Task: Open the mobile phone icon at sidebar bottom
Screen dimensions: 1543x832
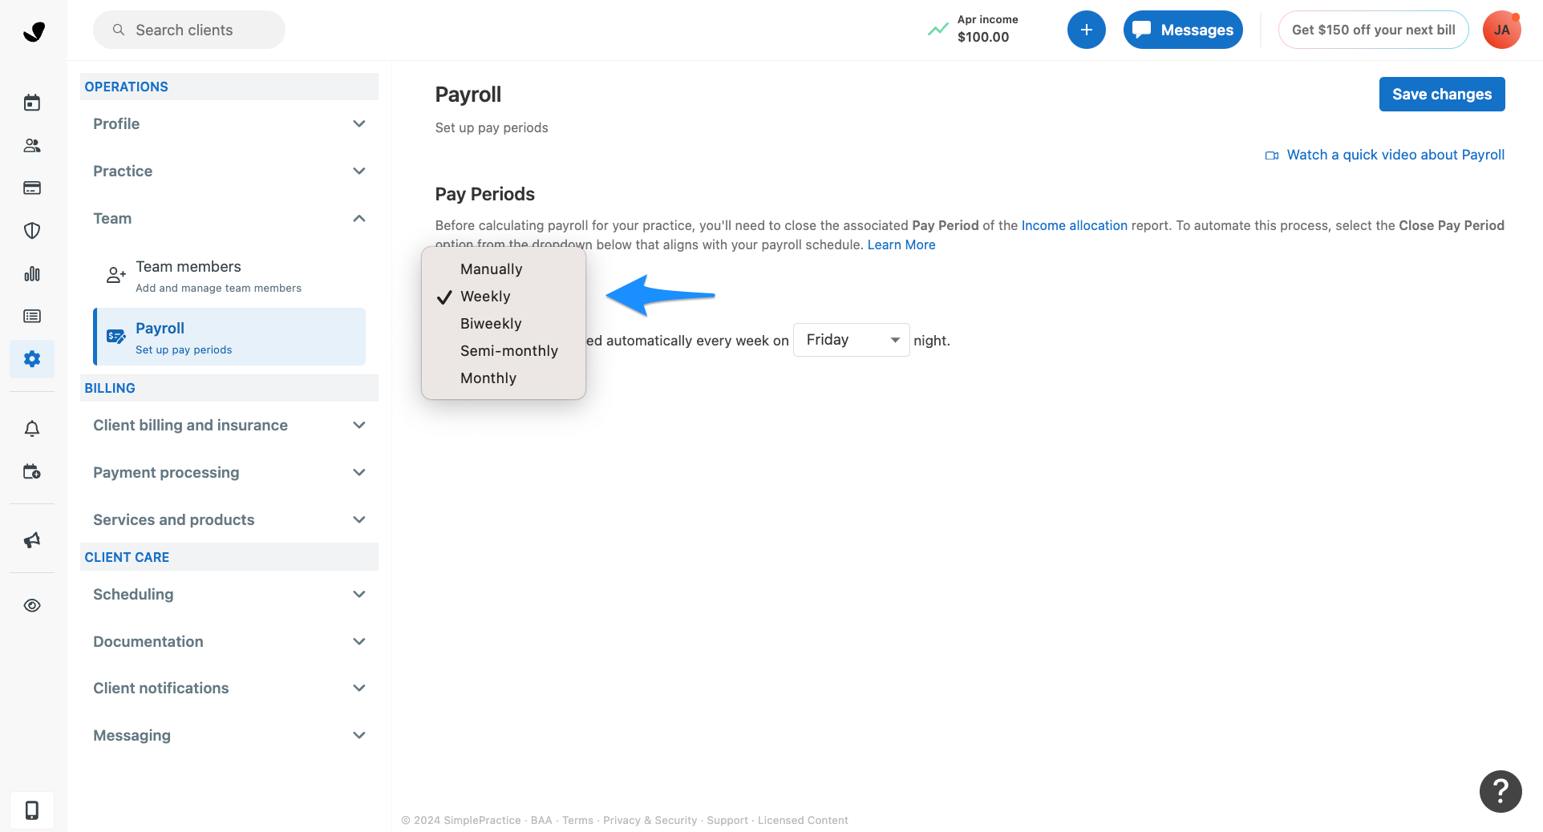Action: (x=32, y=810)
